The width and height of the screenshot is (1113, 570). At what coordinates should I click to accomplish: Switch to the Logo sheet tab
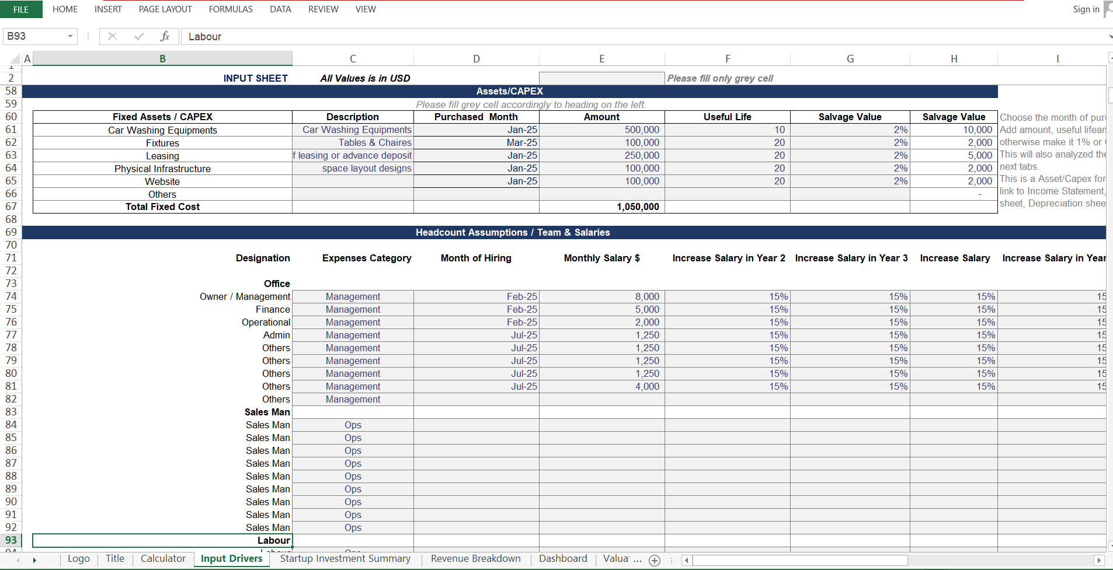click(x=79, y=558)
